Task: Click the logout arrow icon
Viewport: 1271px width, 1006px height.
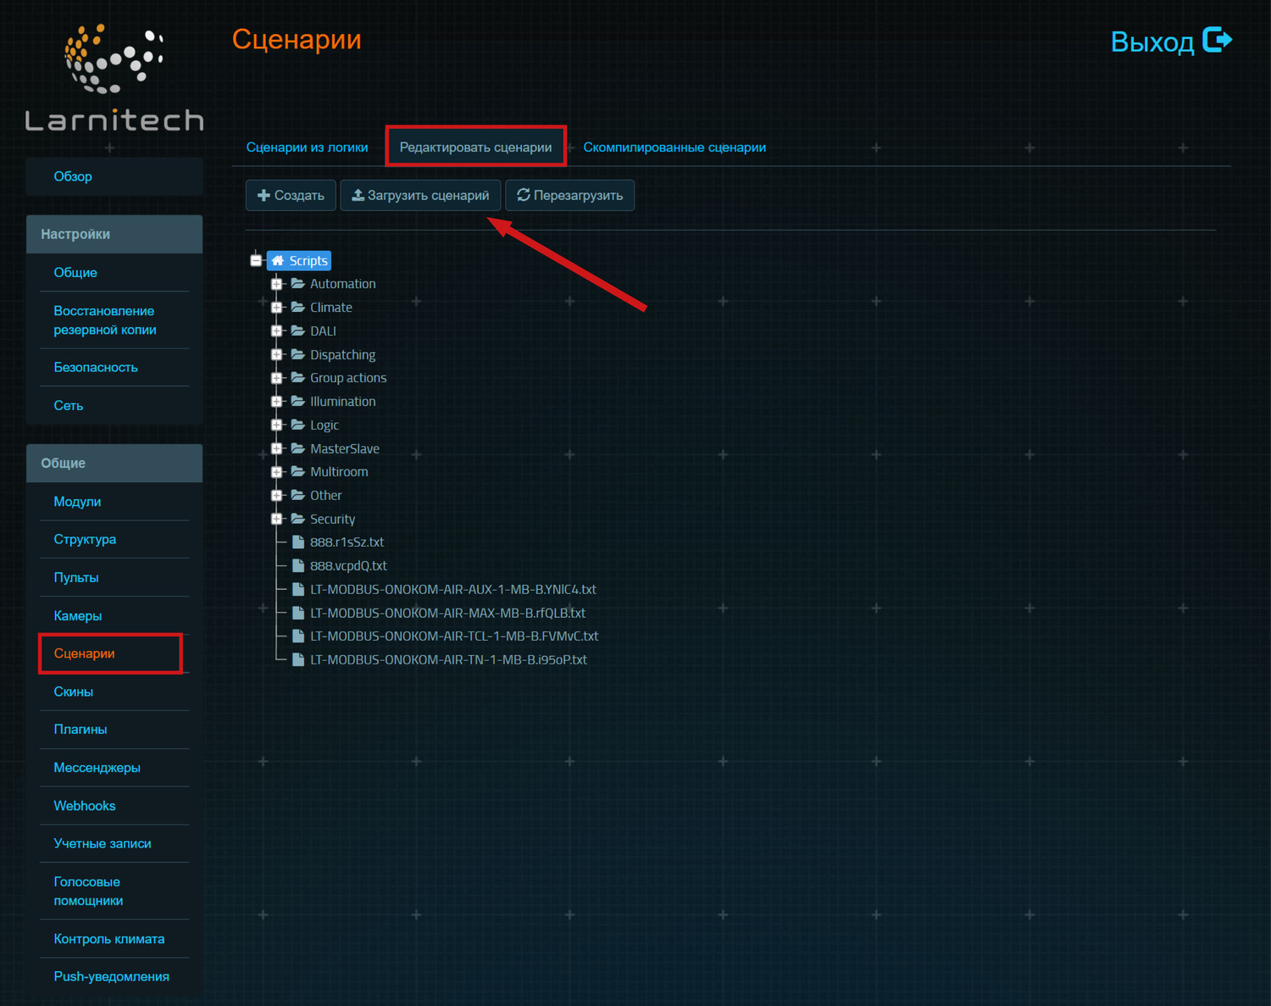Action: point(1217,40)
